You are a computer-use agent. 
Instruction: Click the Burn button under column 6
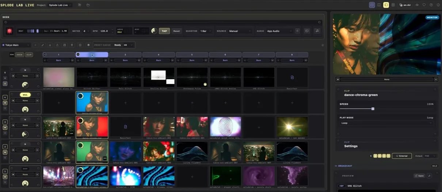pos(225,60)
